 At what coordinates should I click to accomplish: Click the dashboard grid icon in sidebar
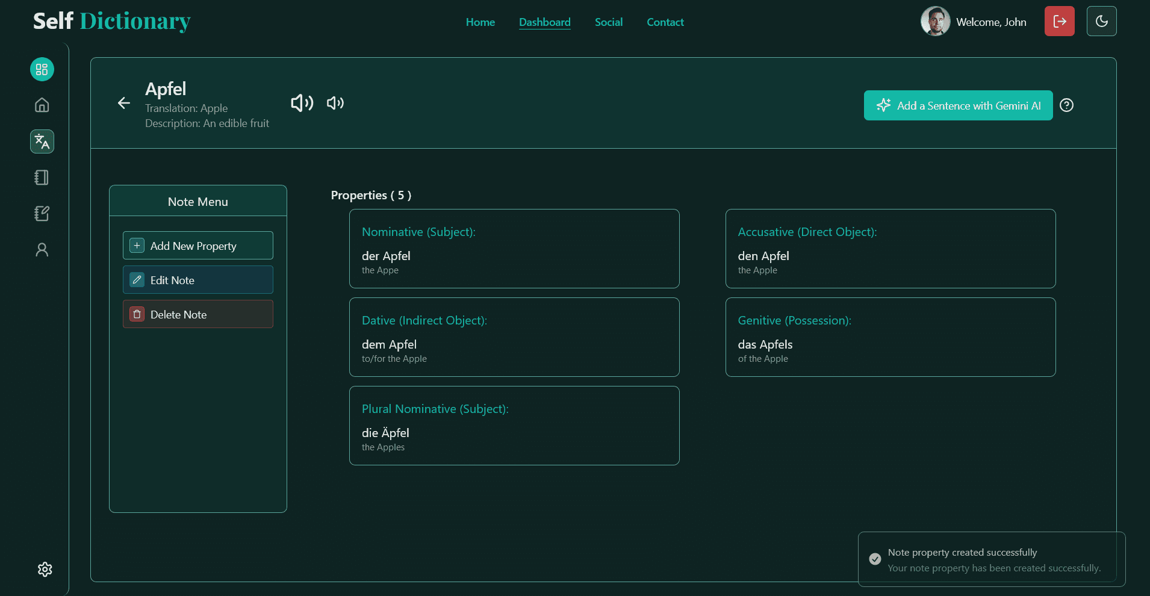(42, 69)
